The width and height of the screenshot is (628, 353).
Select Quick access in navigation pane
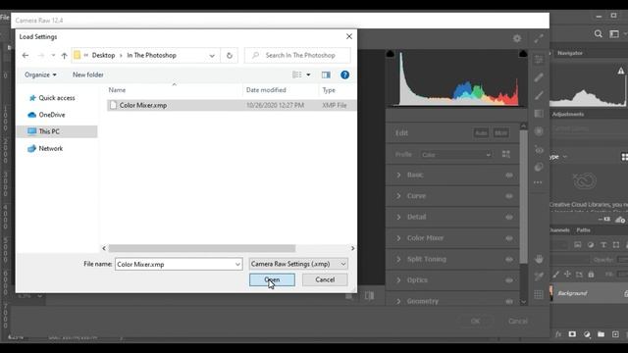(x=57, y=98)
